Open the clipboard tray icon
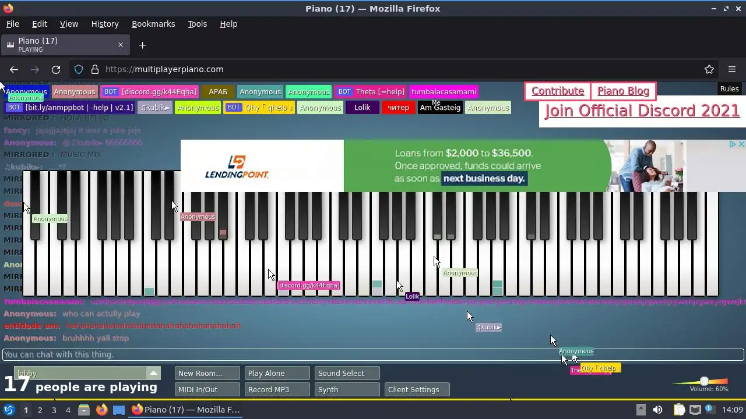The image size is (746, 419). pos(679,410)
